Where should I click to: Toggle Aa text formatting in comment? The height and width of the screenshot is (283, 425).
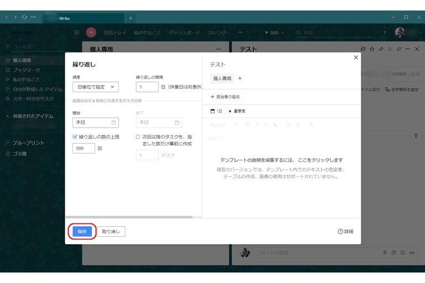[412, 253]
